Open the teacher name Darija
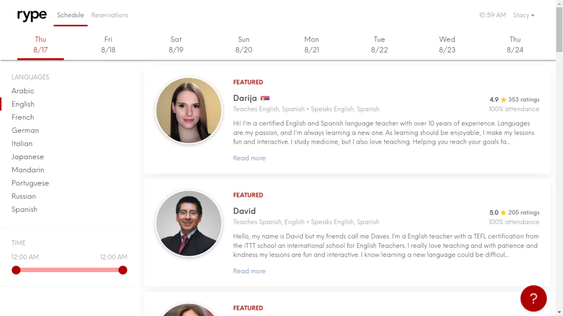Viewport: 563px width, 316px height. 245,98
